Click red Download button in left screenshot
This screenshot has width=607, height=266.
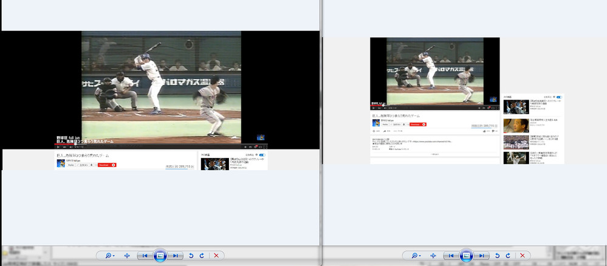click(106, 165)
